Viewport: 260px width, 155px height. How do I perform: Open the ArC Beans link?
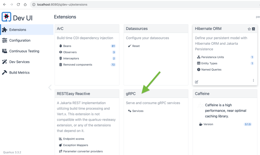tap(67, 46)
